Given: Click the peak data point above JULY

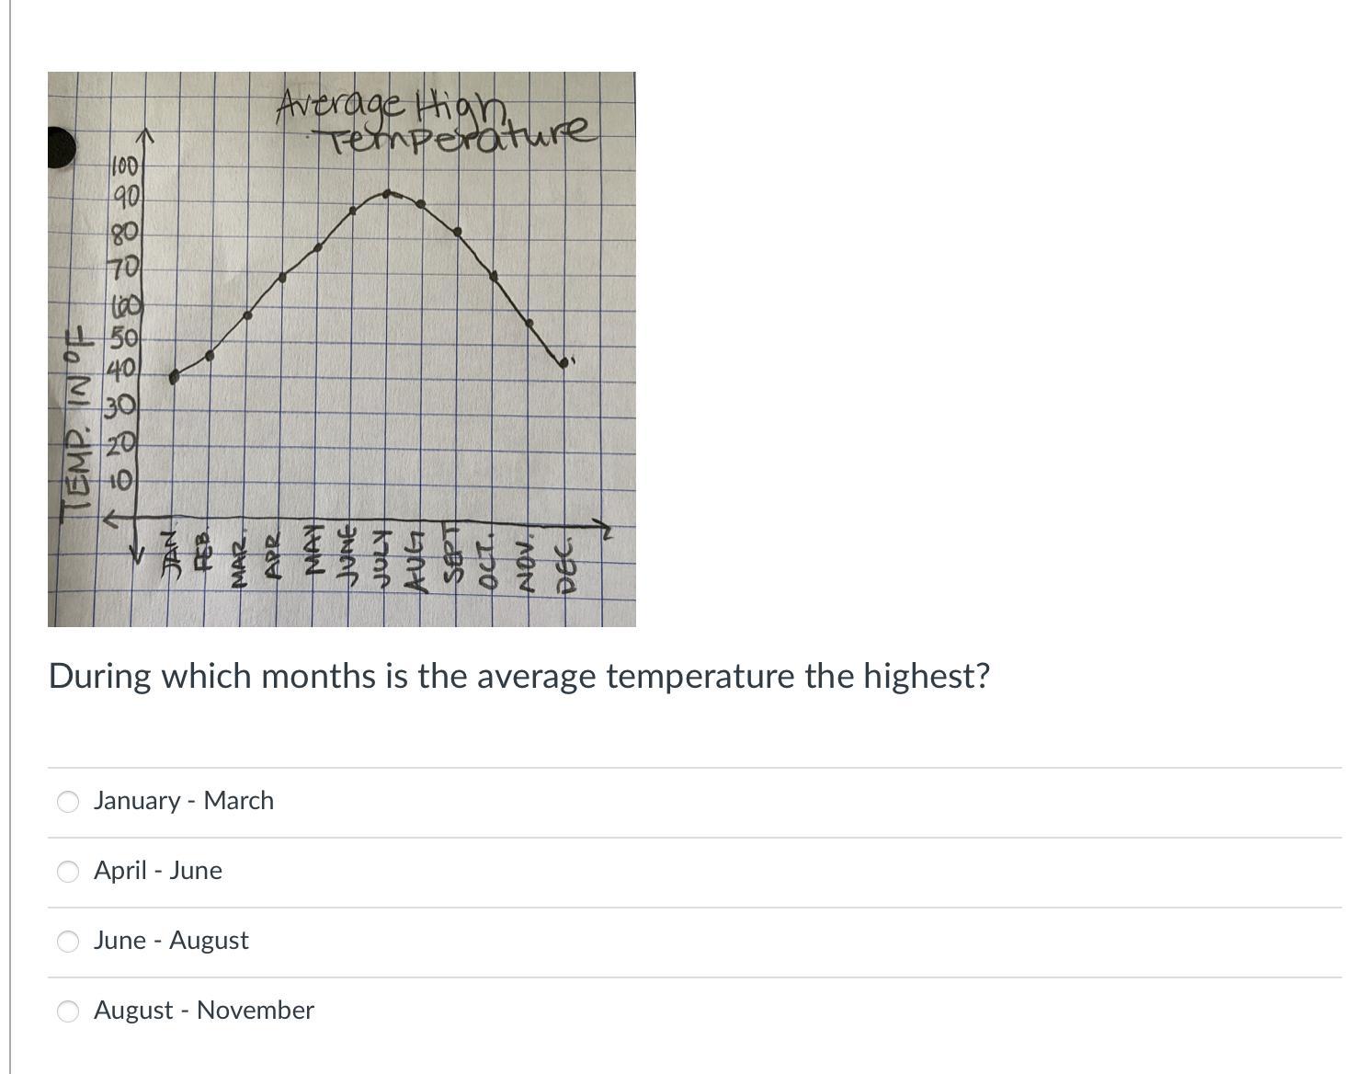Looking at the screenshot, I should tap(388, 193).
